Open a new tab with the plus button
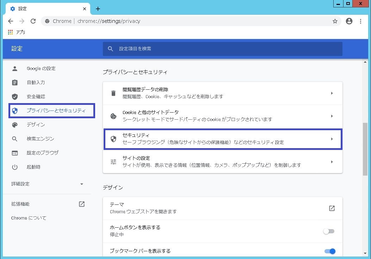Screen dimensions: 371x259 click(98, 9)
